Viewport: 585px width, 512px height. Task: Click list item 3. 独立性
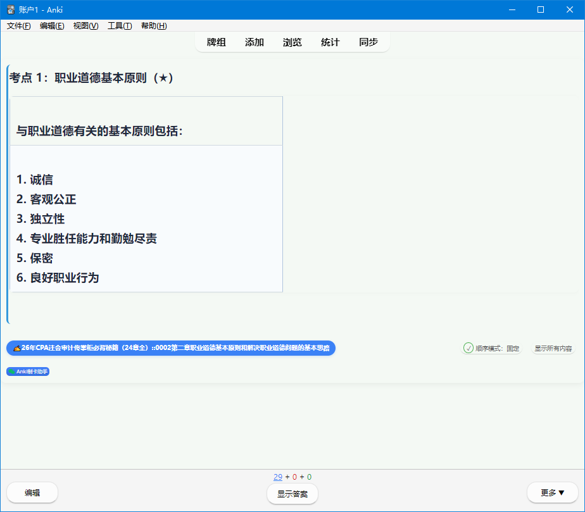point(41,219)
